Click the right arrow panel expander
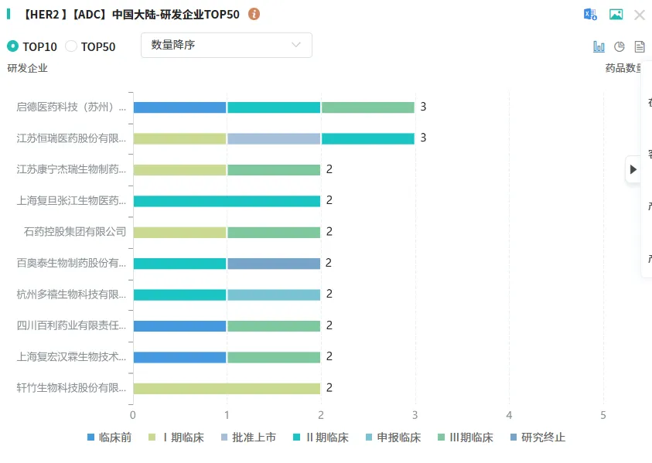652x463 pixels. tap(633, 169)
